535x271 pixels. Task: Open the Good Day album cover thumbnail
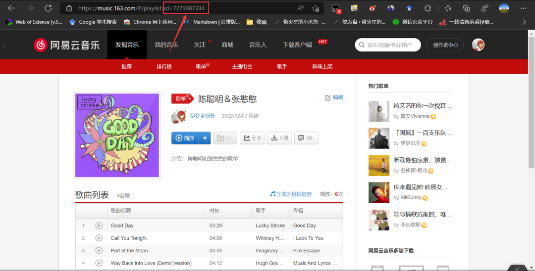tap(117, 135)
